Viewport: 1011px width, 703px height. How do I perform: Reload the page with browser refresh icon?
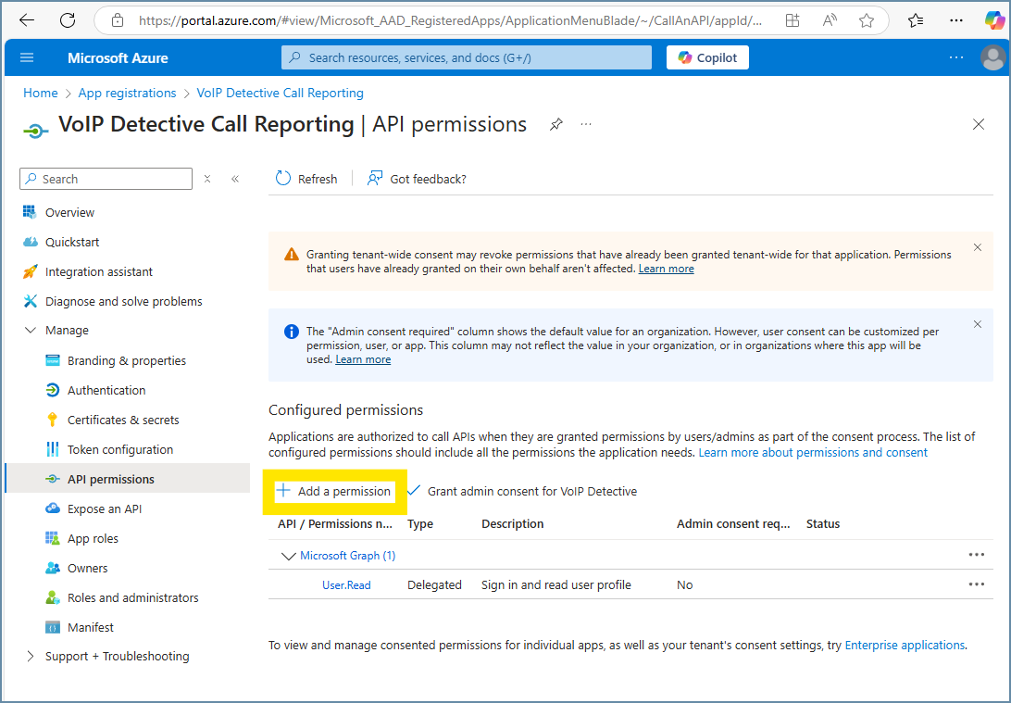(68, 20)
